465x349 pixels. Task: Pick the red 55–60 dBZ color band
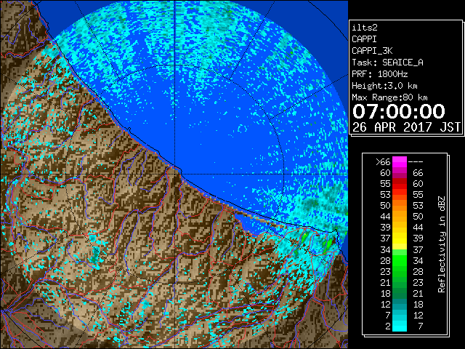coord(400,184)
